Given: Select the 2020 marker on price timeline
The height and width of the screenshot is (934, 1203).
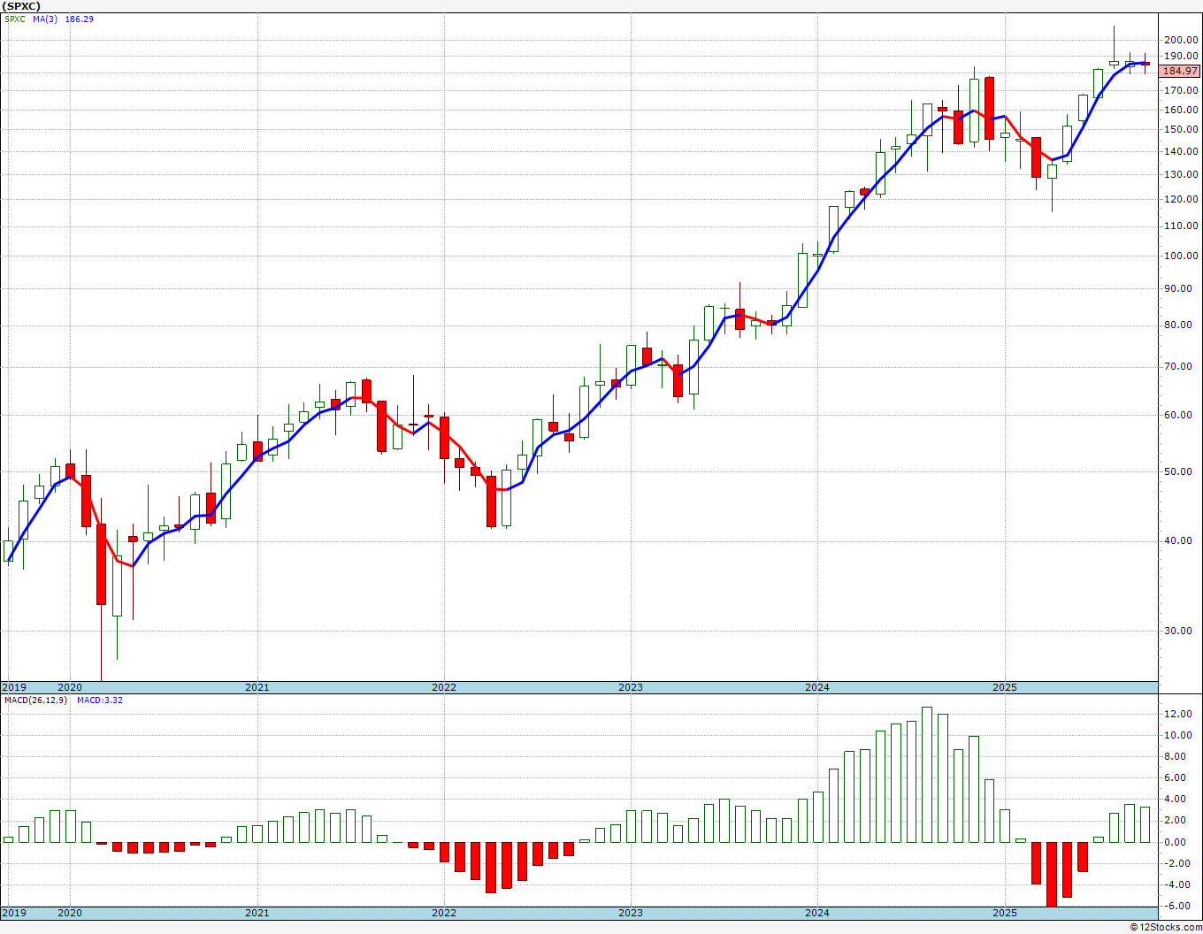Looking at the screenshot, I should [70, 687].
